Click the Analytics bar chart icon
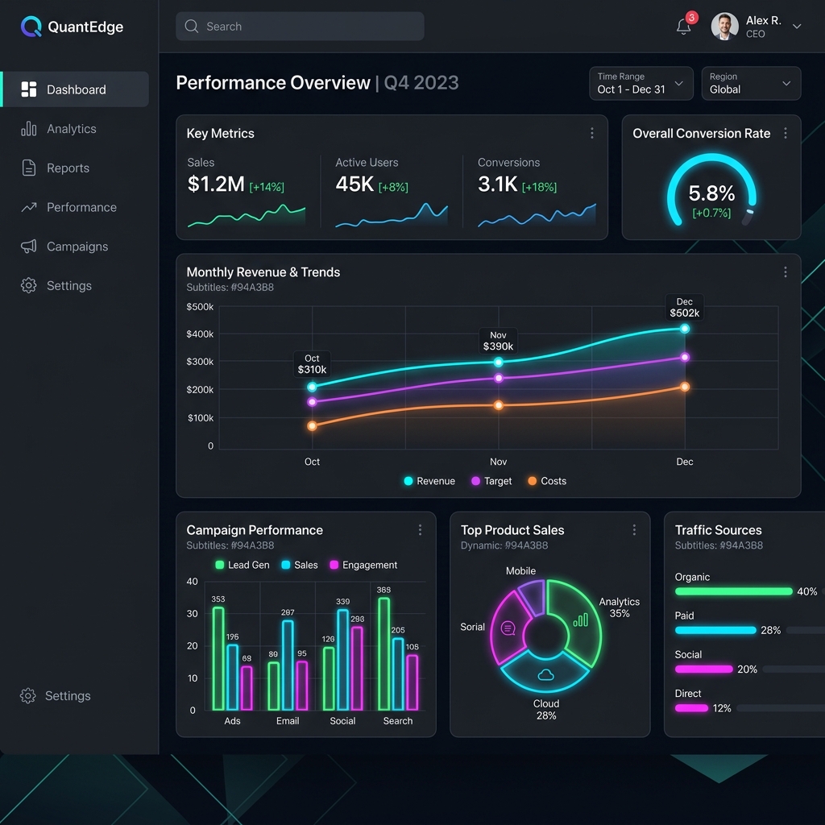 point(29,129)
